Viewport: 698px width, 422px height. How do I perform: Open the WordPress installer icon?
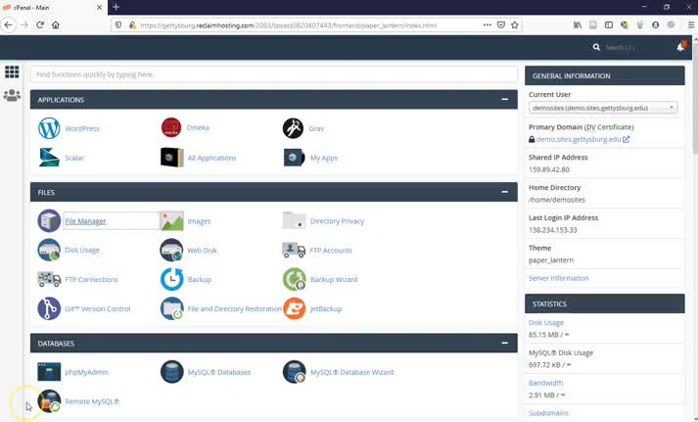click(x=49, y=128)
